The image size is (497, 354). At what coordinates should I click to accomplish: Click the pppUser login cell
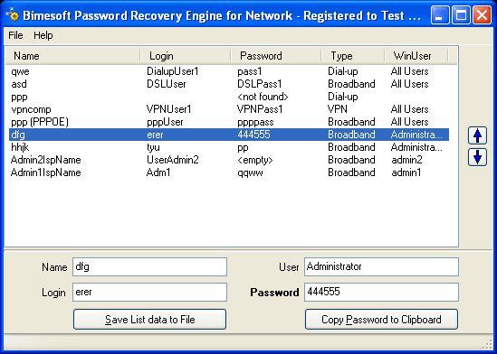[x=165, y=122]
